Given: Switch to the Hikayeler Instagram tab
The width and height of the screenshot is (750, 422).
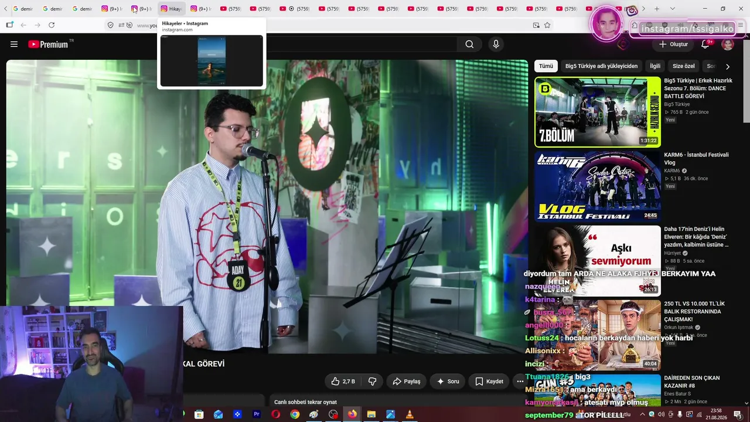Looking at the screenshot, I should click(171, 9).
